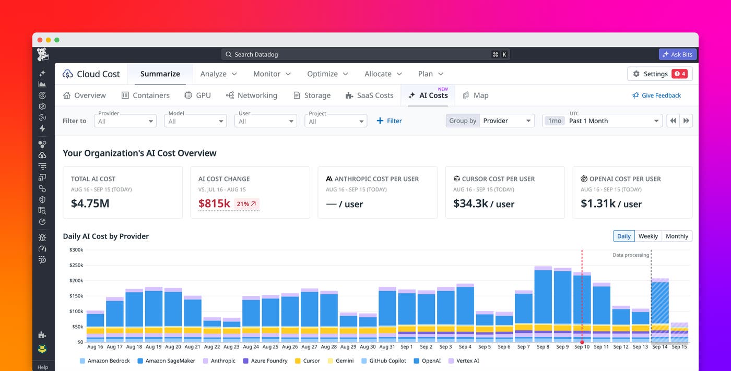
Task: Click the house icon beside Overview
Action: tap(67, 95)
